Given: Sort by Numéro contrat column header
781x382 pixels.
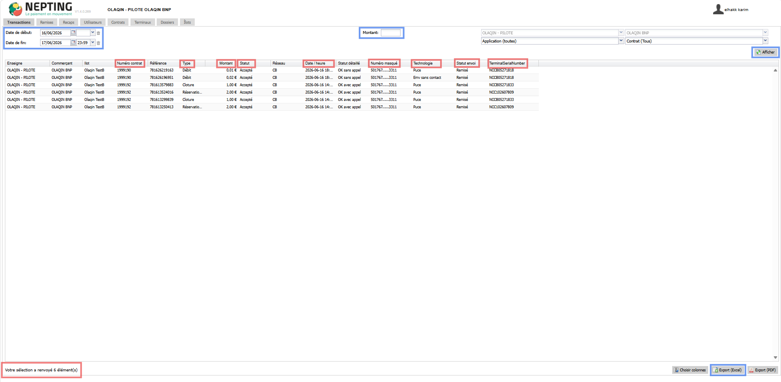Looking at the screenshot, I should click(131, 63).
